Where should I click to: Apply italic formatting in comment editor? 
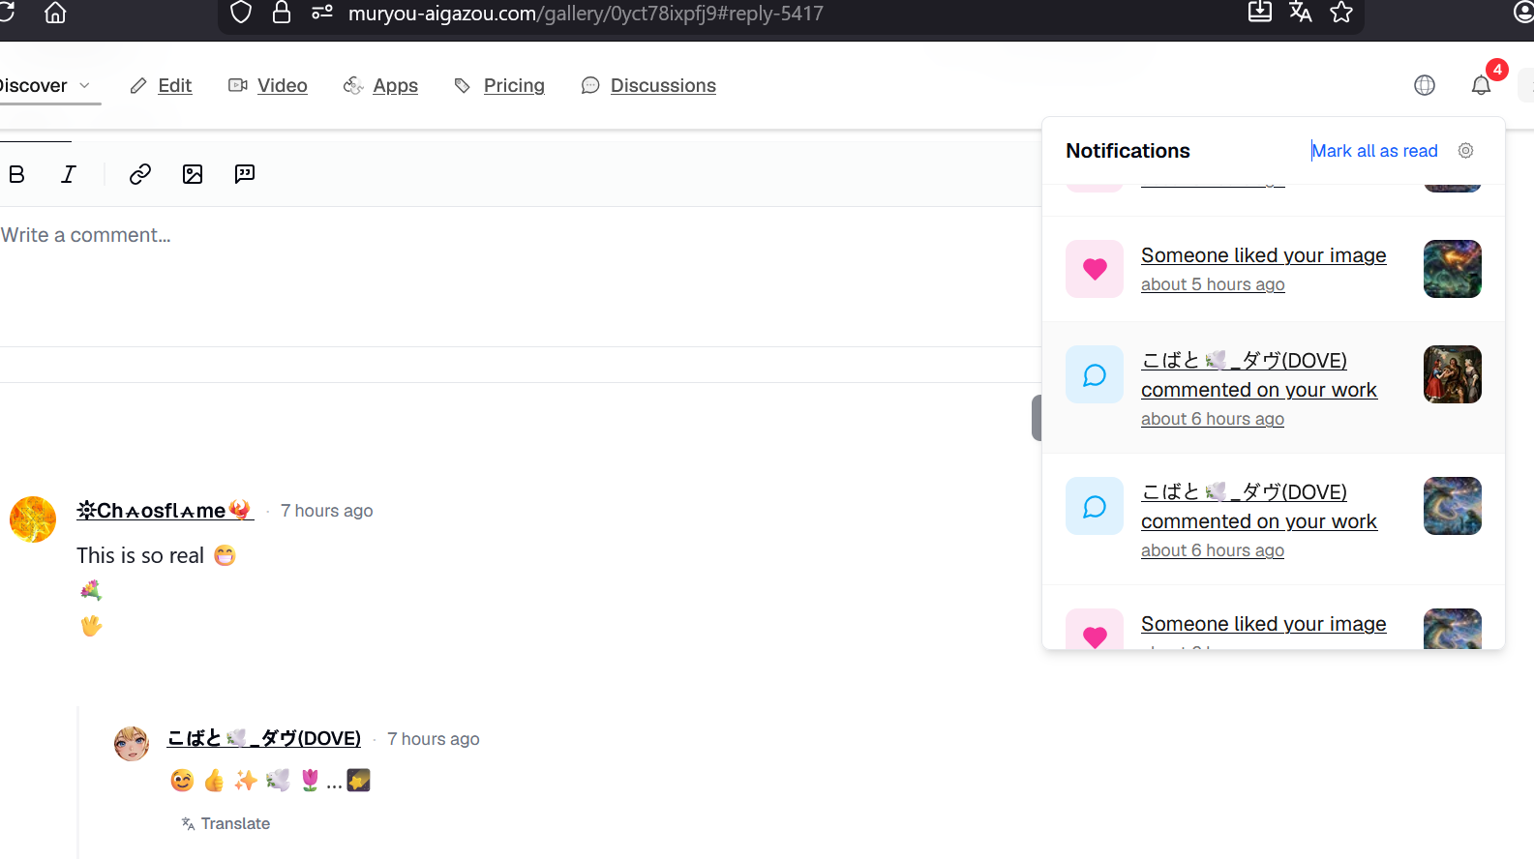69,174
